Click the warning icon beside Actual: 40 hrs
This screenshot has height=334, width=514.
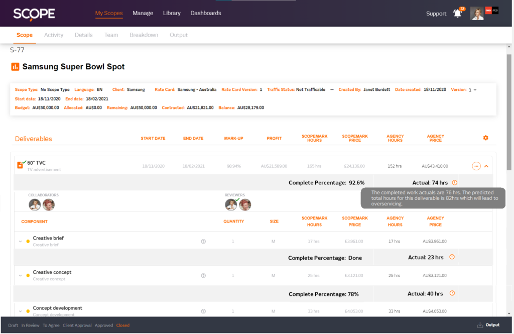[x=452, y=293]
